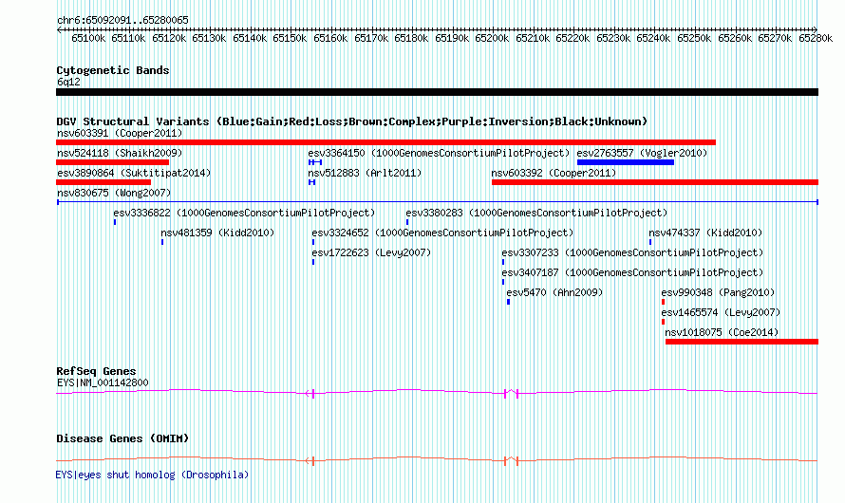Click the esv3324652 blue marker
This screenshot has height=503, width=845.
pyautogui.click(x=313, y=242)
